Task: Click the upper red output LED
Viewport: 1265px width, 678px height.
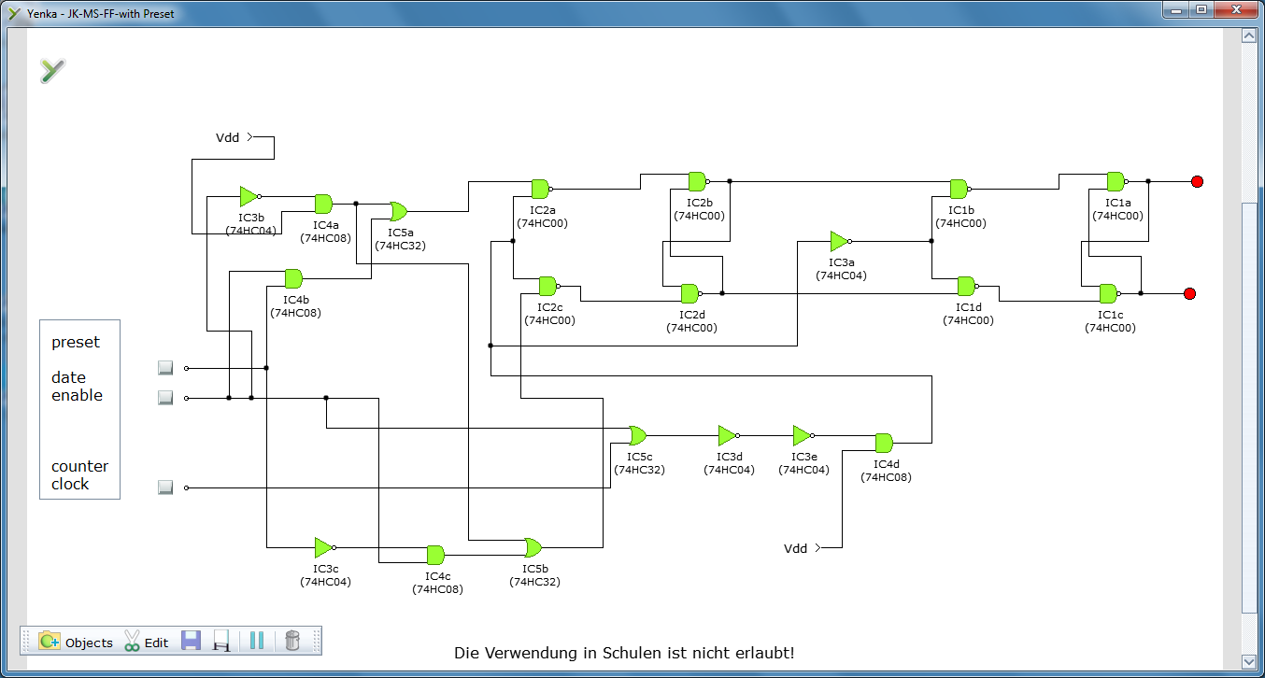Action: coord(1197,181)
